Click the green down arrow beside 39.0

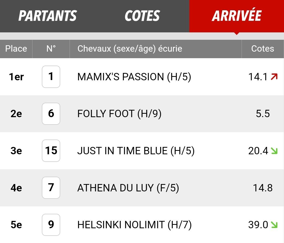[274, 225]
